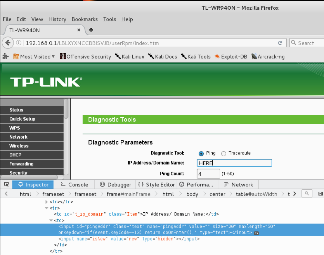Click the ev event badge on pingAddr input

(256, 233)
